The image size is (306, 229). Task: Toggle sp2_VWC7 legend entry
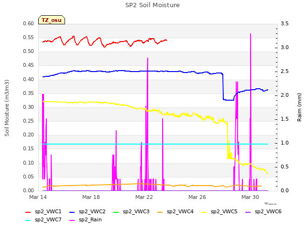44,220
